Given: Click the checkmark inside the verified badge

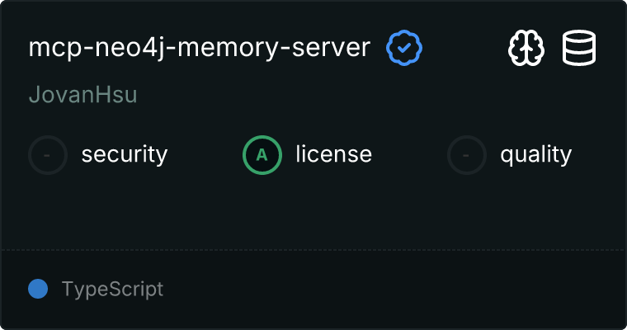Looking at the screenshot, I should click(404, 49).
